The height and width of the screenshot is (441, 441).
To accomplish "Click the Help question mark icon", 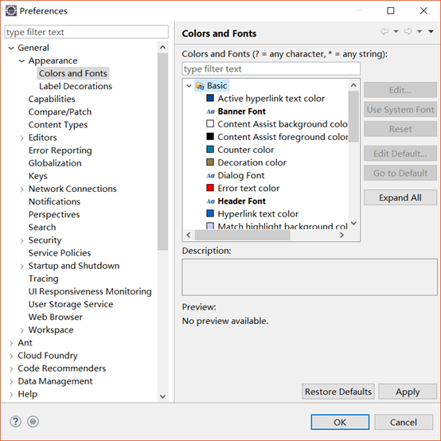I will tap(15, 421).
